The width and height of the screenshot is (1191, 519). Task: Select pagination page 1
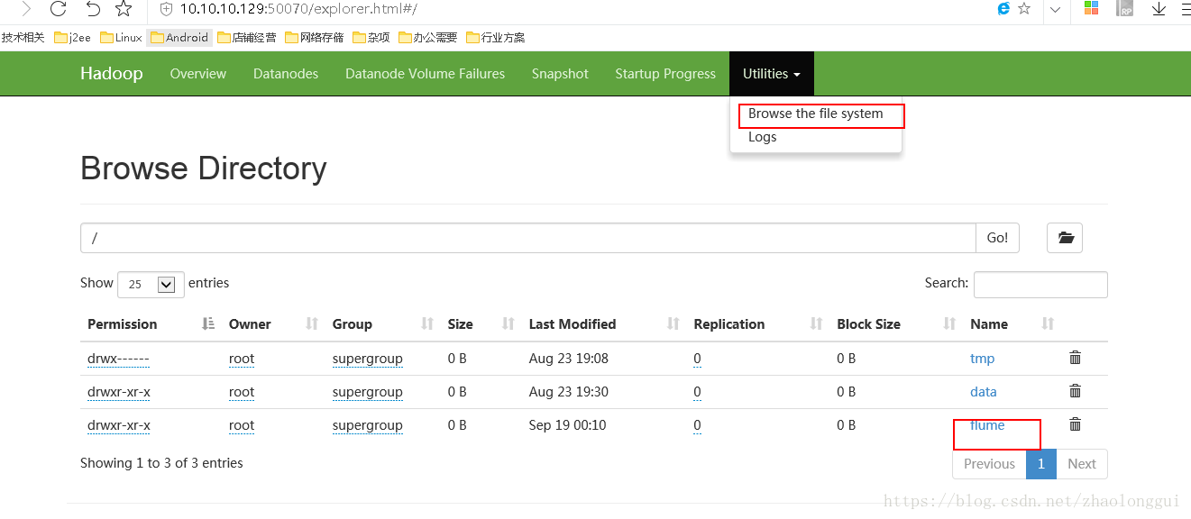pyautogui.click(x=1040, y=464)
